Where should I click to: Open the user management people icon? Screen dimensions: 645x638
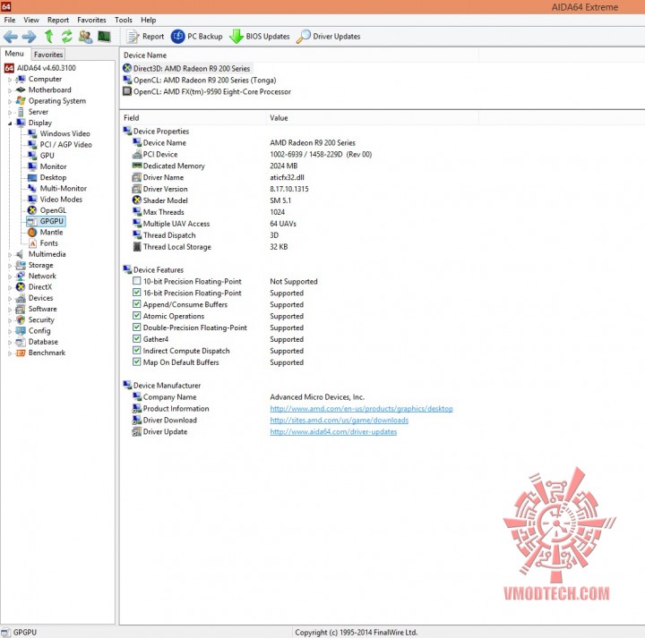point(85,37)
